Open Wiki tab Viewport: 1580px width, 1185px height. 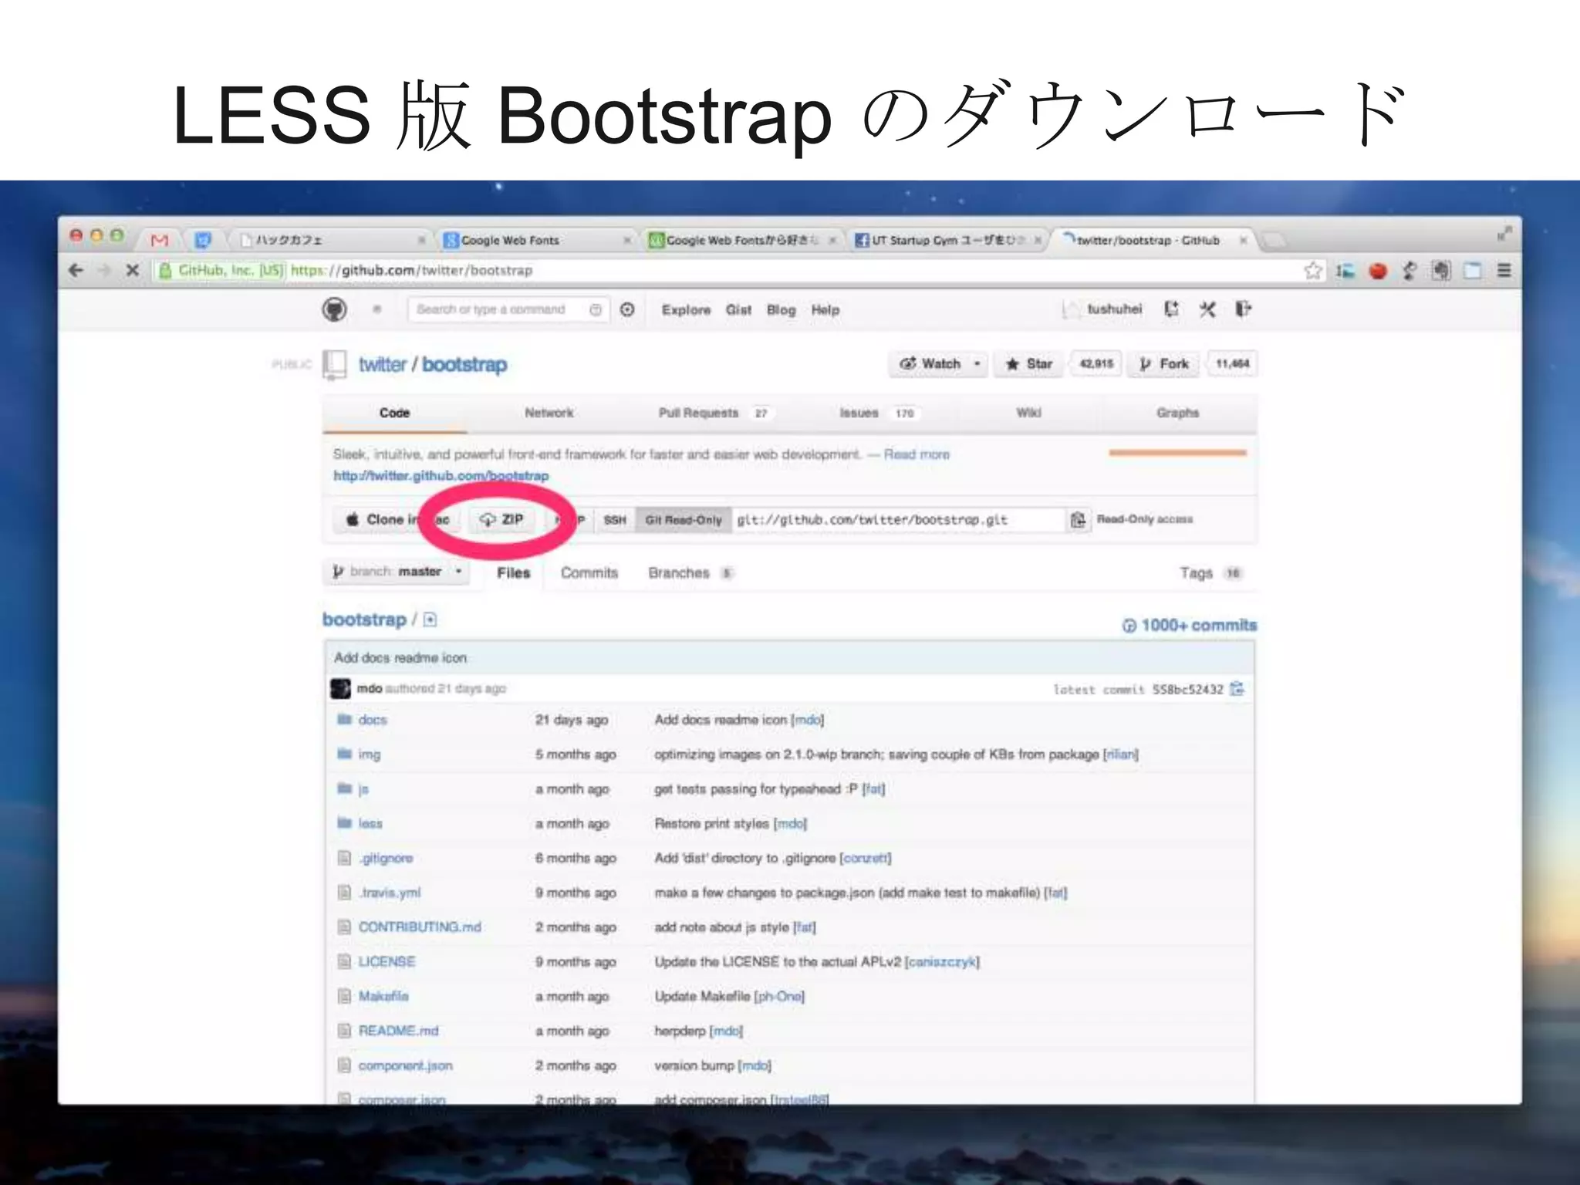[x=1028, y=413]
